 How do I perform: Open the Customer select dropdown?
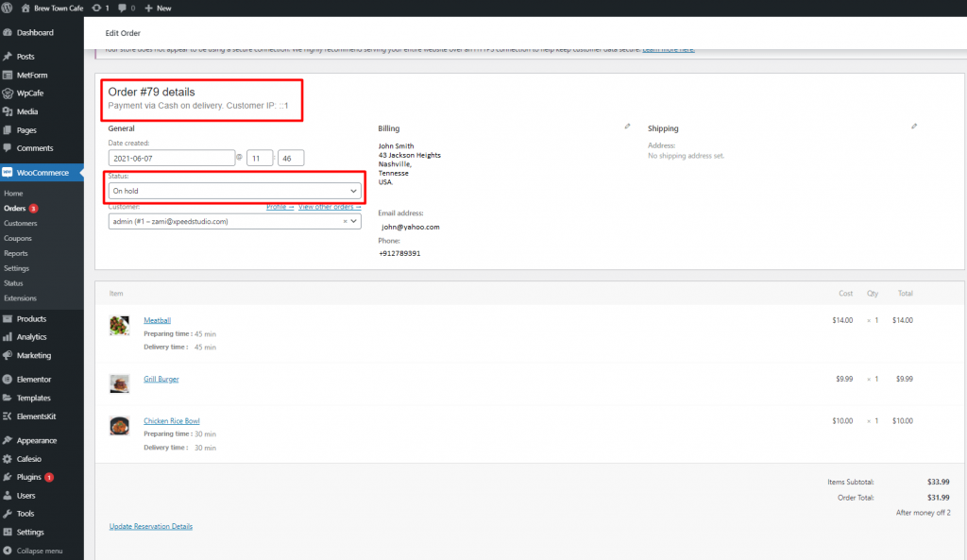tap(234, 221)
